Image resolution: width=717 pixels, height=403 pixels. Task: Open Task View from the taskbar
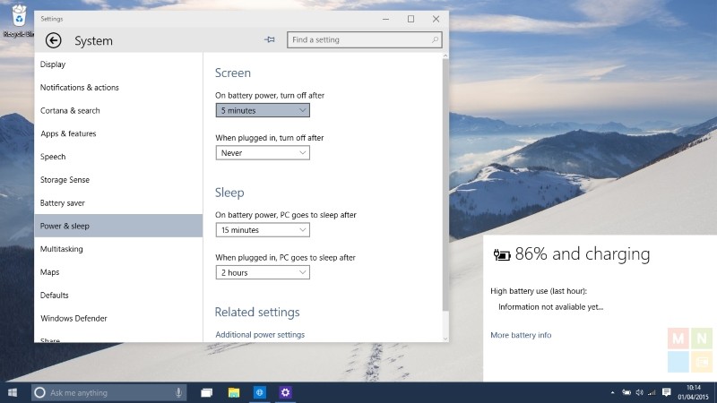click(207, 392)
